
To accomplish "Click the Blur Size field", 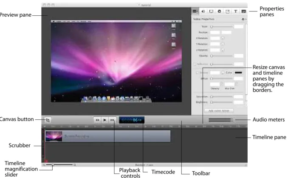I will tap(229, 84).
